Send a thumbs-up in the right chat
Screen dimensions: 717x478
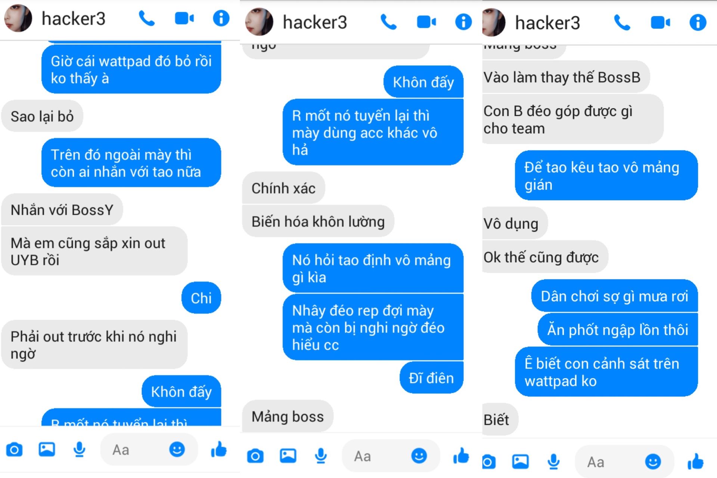coord(695,462)
